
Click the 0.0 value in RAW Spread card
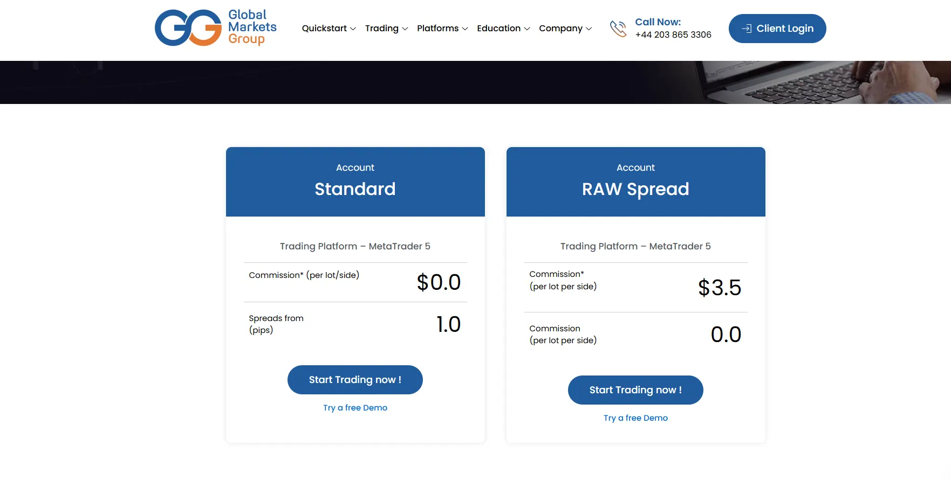(x=726, y=335)
